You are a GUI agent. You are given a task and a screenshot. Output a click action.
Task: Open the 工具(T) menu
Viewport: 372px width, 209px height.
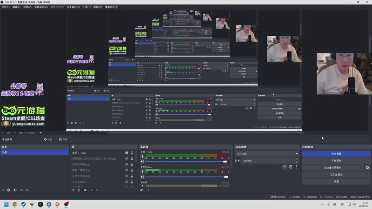(x=86, y=7)
